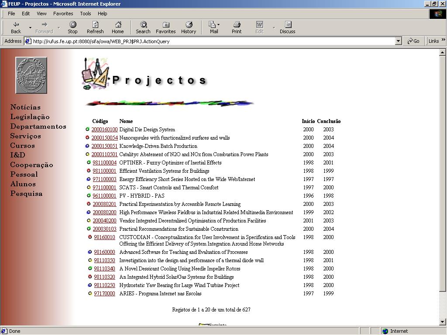Open project link 97170000
Image resolution: width=447 pixels, height=335 pixels.
pyautogui.click(x=105, y=294)
